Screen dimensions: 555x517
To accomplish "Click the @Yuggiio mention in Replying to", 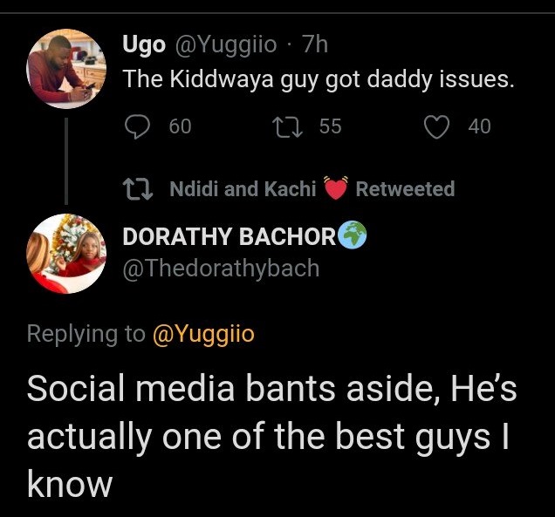I will 202,333.
